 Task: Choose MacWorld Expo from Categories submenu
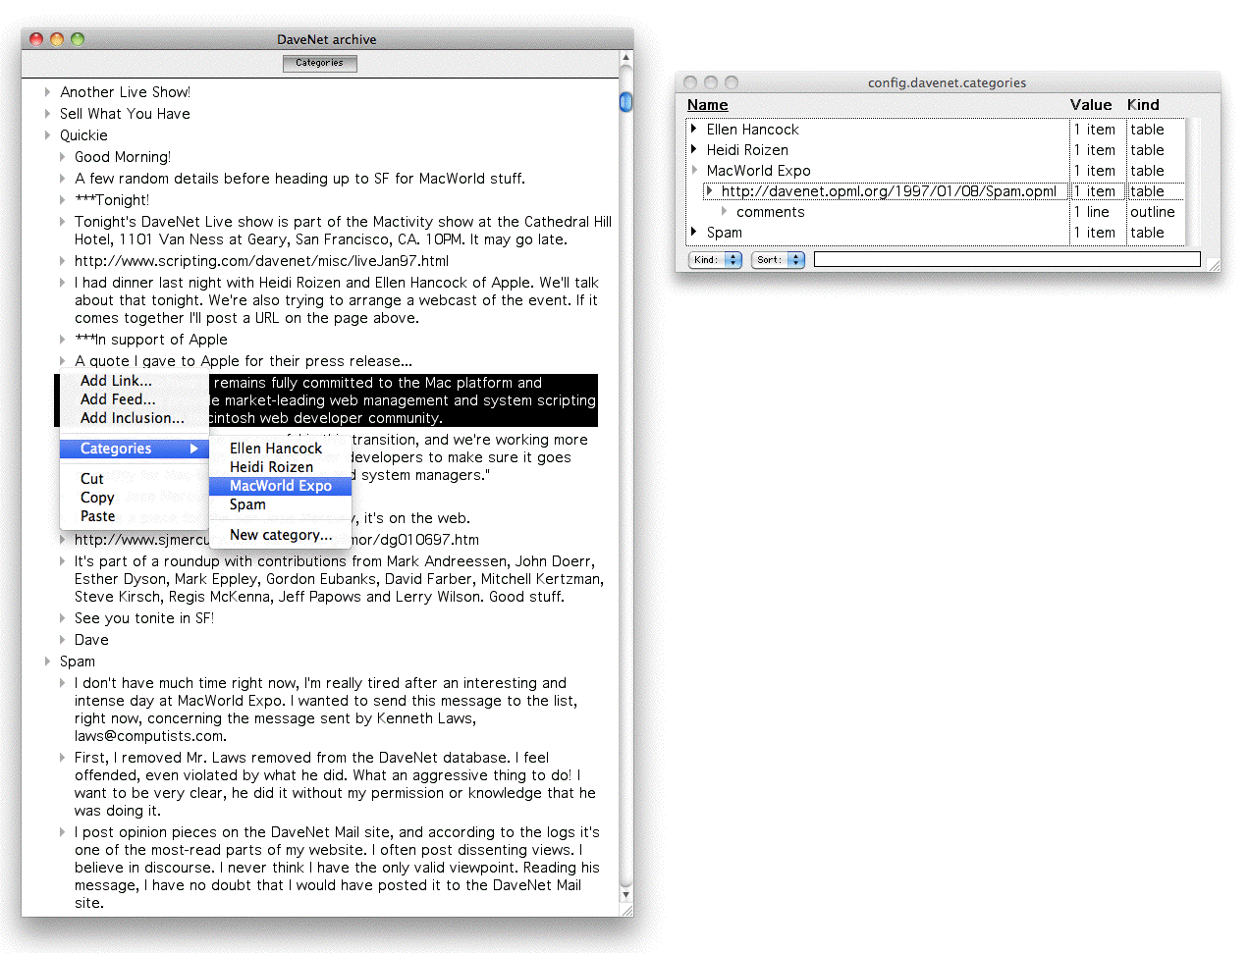(x=280, y=486)
